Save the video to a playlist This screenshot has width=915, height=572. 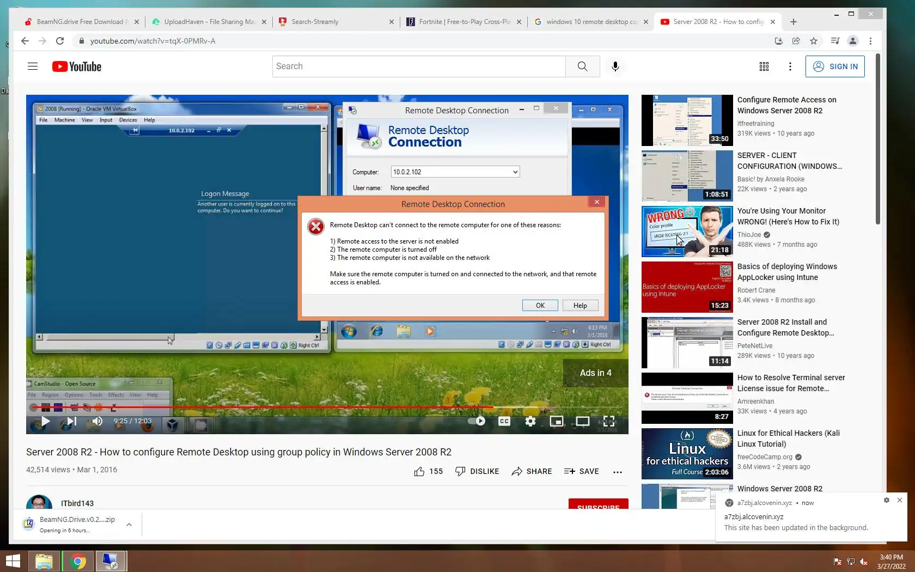[581, 471]
